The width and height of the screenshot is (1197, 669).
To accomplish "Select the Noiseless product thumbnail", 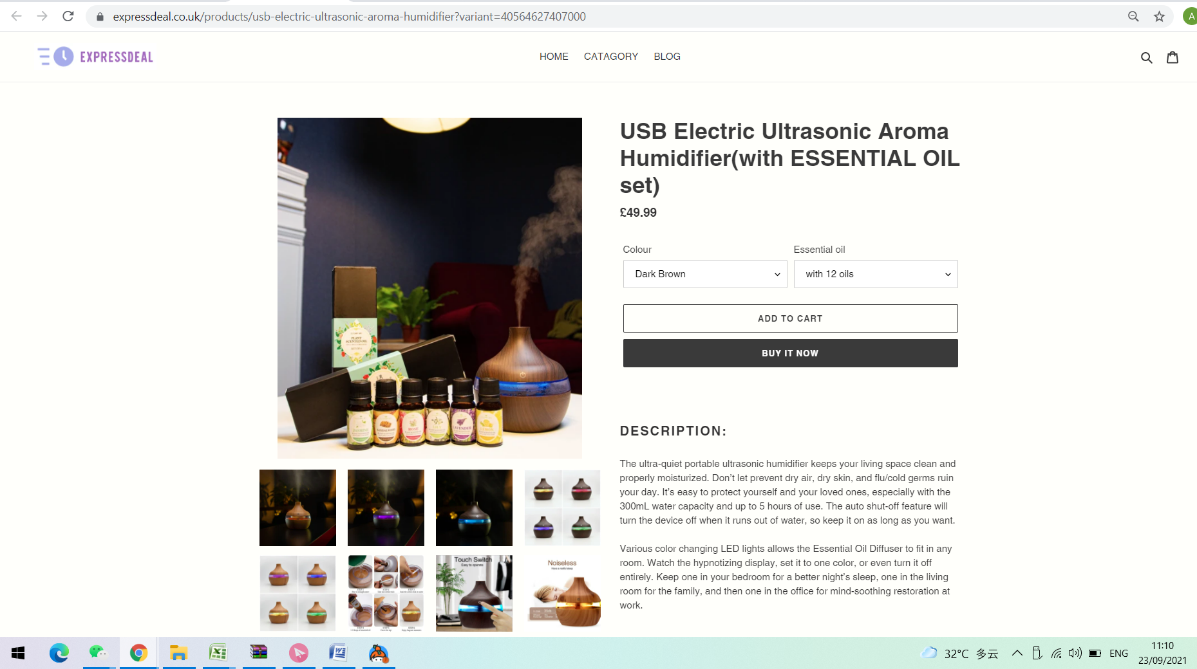I will [x=562, y=593].
